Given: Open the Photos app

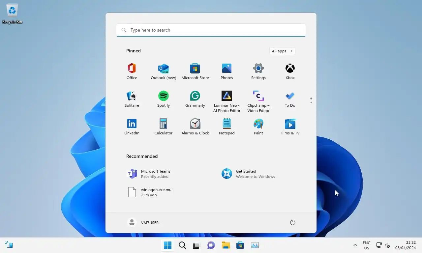Looking at the screenshot, I should 227,71.
